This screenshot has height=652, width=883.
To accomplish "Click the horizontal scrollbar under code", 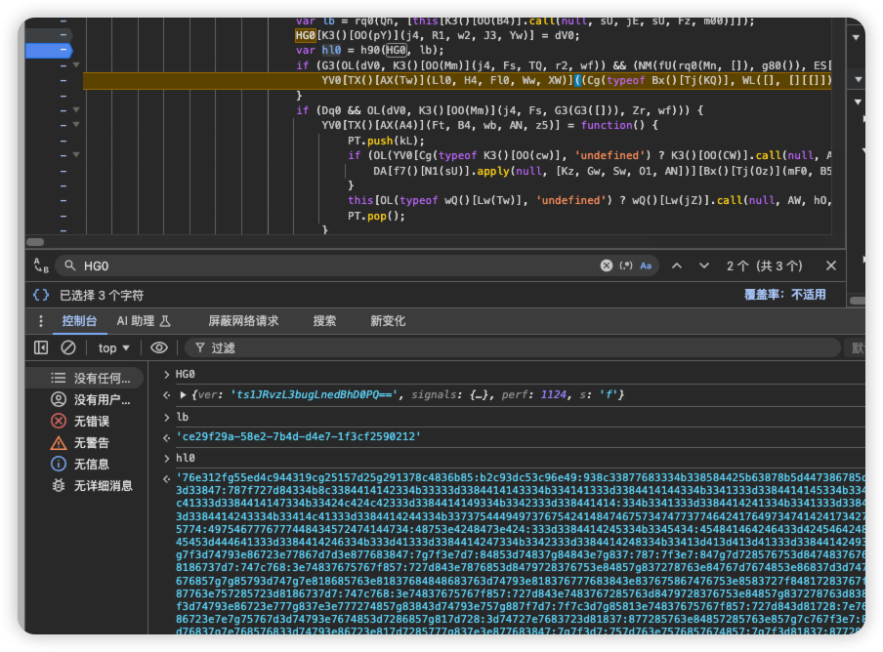I will 35,241.
